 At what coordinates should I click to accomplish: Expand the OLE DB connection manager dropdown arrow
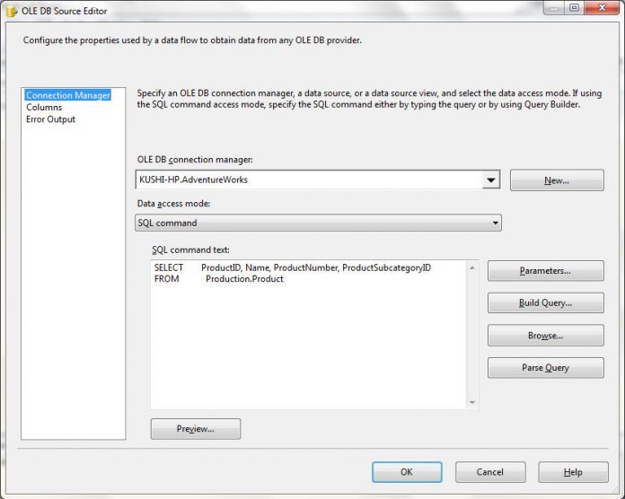[490, 179]
